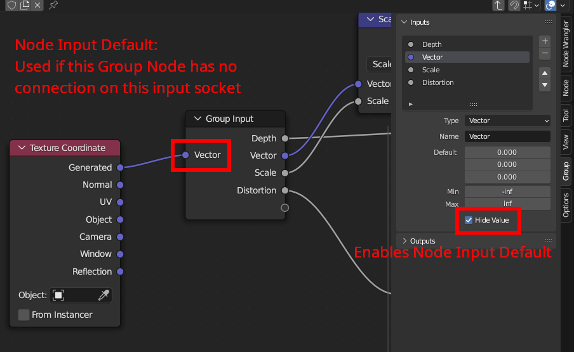Click the empty socket on Group Input
The height and width of the screenshot is (352, 574).
[x=285, y=208]
